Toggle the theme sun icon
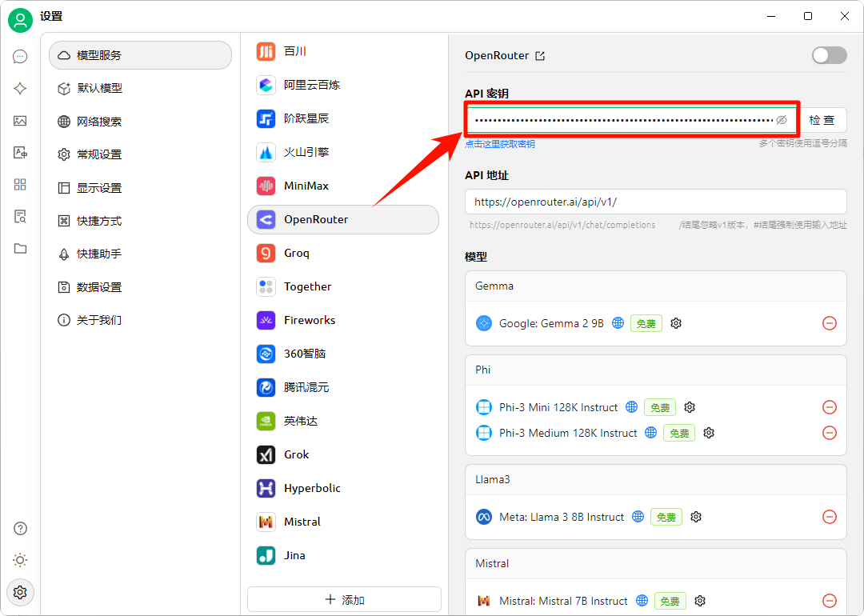 click(x=20, y=560)
